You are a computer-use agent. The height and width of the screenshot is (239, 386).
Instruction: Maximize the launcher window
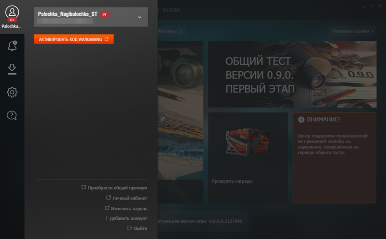point(372,6)
